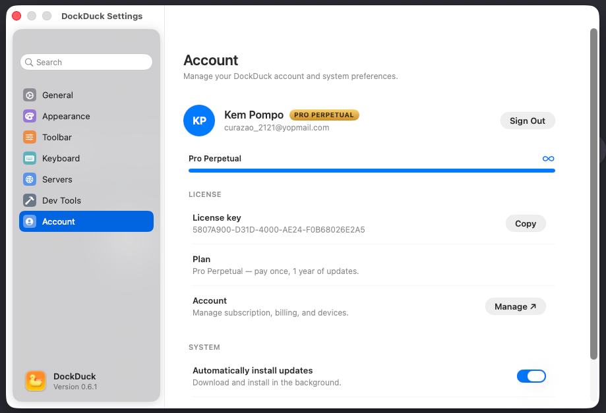
Task: Click the LICENSE section header
Action: point(205,194)
